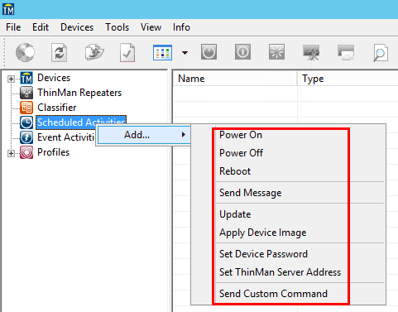Choose Update from the submenu
The image size is (398, 312).
[235, 214]
